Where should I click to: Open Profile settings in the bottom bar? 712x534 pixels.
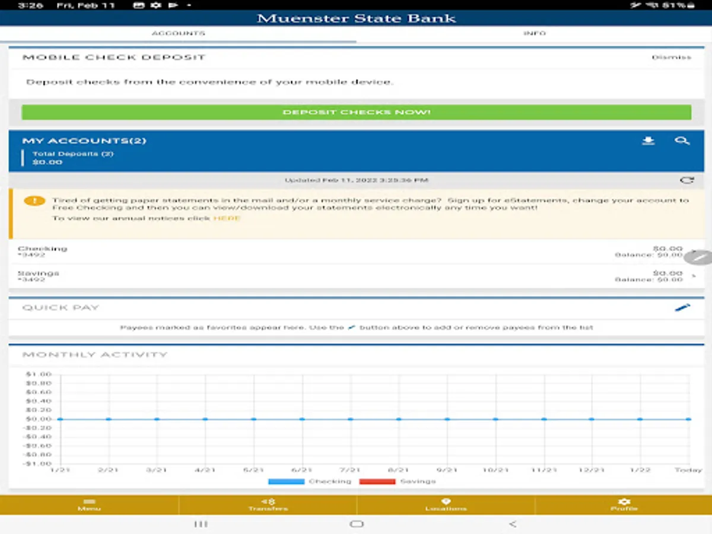click(624, 505)
